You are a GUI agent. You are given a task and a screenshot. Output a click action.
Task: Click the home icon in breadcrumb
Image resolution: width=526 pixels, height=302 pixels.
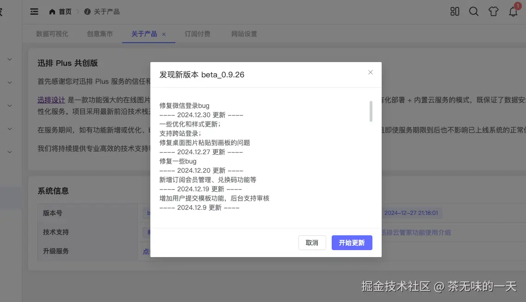52,12
